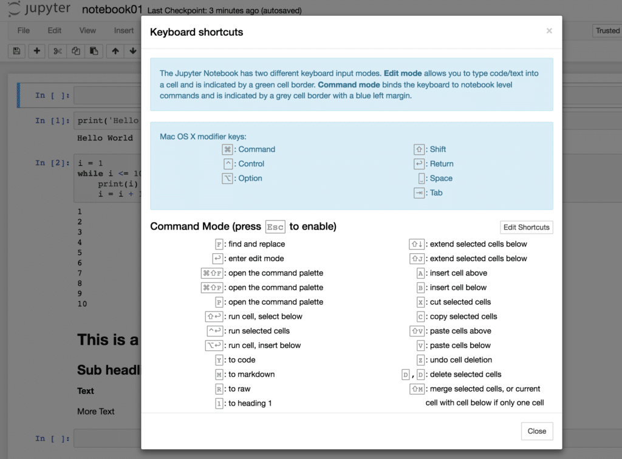The width and height of the screenshot is (622, 459).
Task: Click the Trusted notebook indicator
Action: [x=607, y=31]
